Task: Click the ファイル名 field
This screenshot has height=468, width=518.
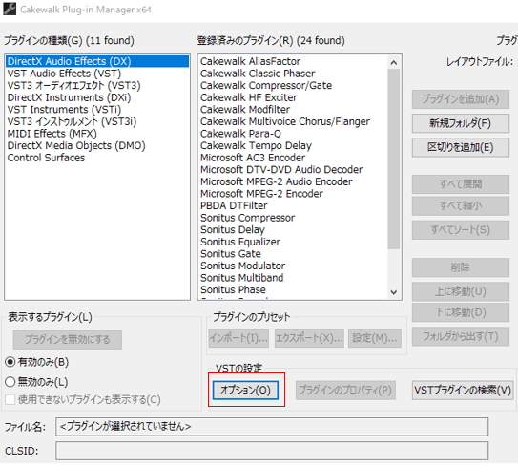Action: 272,427
